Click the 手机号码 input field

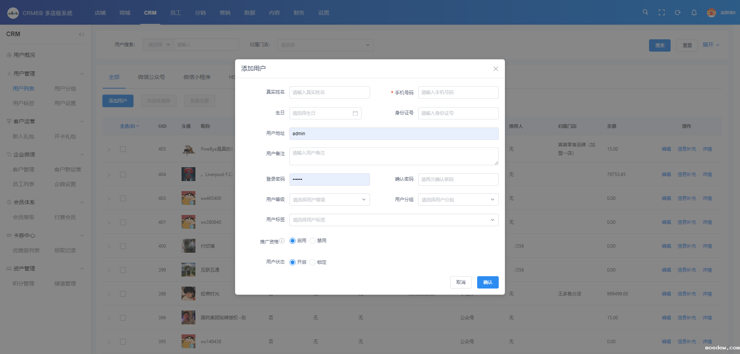click(458, 92)
